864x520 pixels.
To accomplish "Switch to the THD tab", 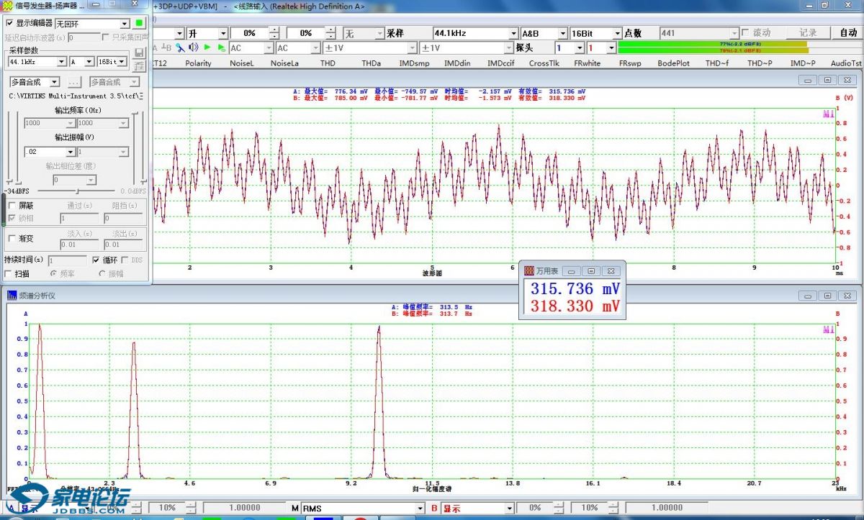I will (328, 63).
